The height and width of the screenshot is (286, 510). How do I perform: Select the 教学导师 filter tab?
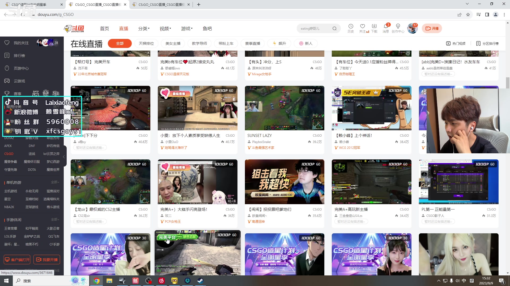pyautogui.click(x=199, y=43)
